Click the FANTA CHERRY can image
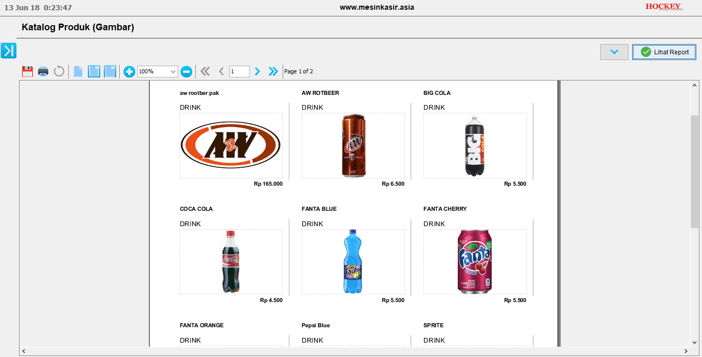702x357 pixels. 475,262
